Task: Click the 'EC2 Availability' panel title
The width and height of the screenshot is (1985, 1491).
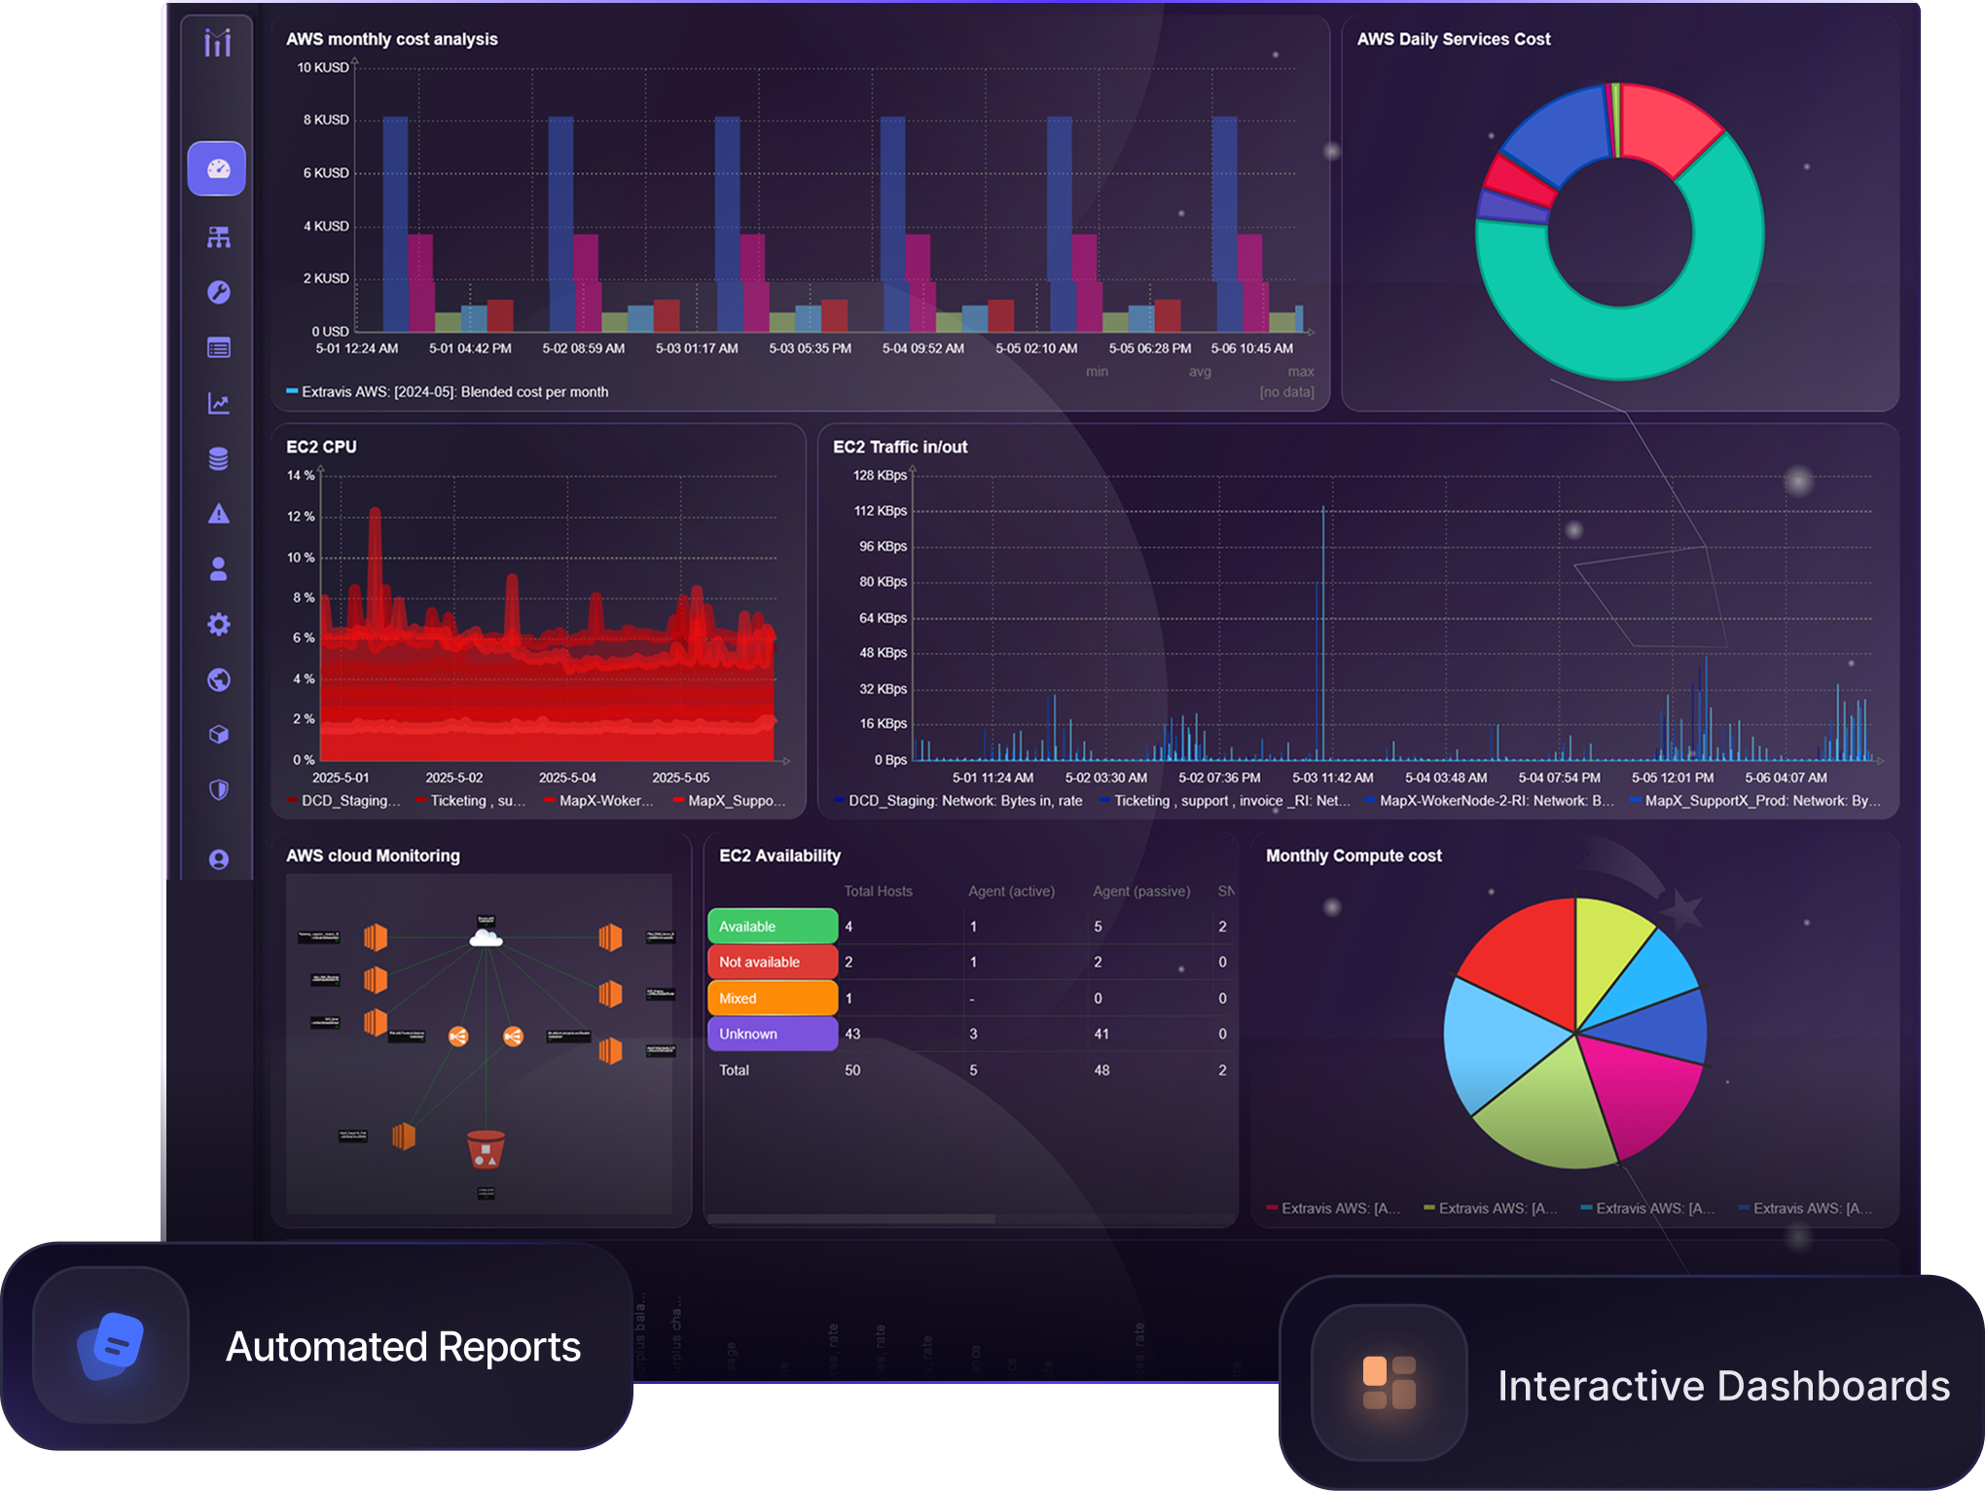Action: coord(779,855)
